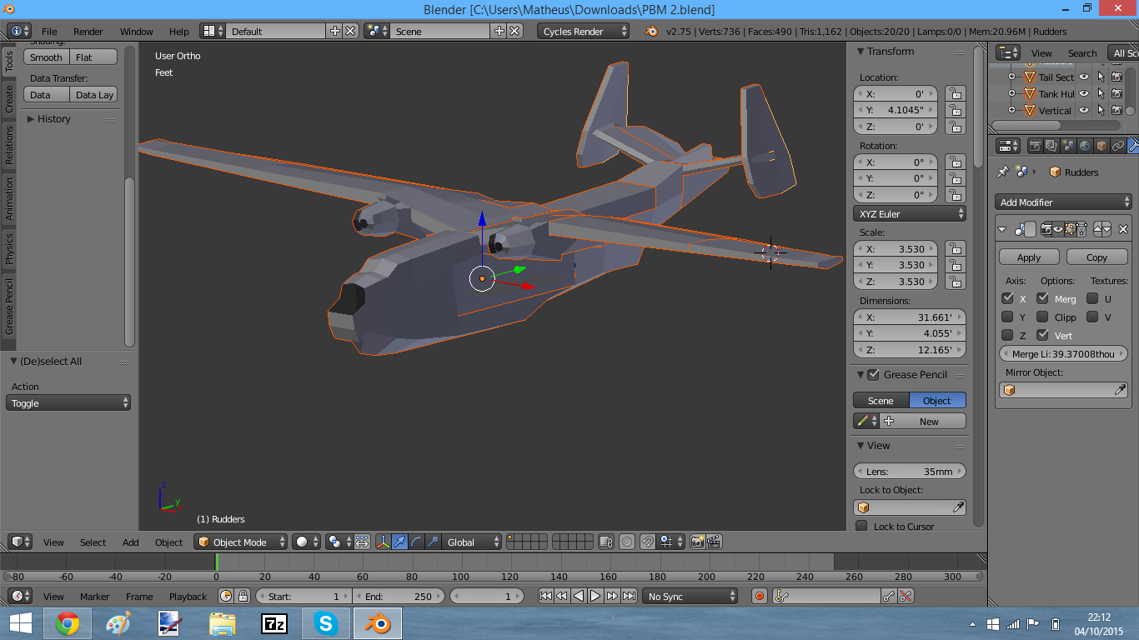Click the pin icon in Properties header
The image size is (1139, 640).
coord(1003,172)
